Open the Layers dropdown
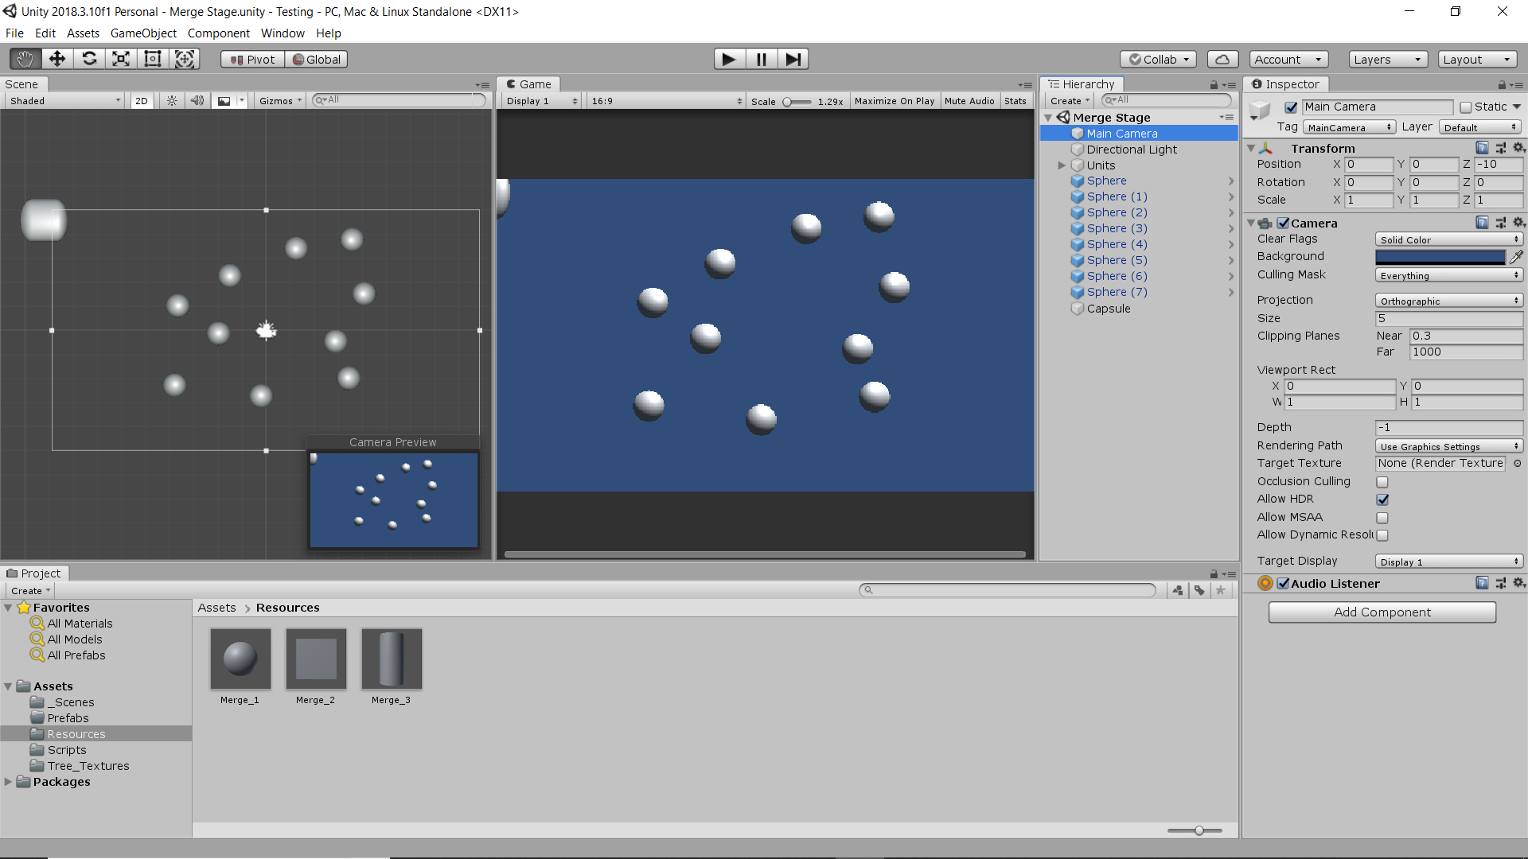This screenshot has width=1528, height=859. (x=1387, y=60)
